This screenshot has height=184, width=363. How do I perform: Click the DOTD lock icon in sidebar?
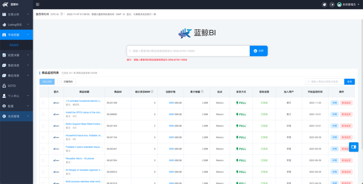[x=4, y=86]
